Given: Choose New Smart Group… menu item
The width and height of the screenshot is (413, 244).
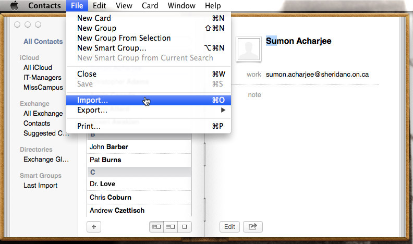Looking at the screenshot, I should pyautogui.click(x=149, y=48).
